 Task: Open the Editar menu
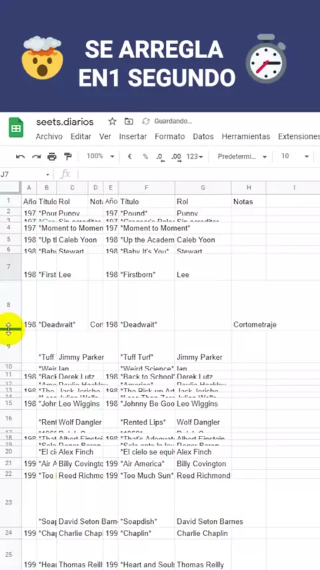tap(81, 137)
